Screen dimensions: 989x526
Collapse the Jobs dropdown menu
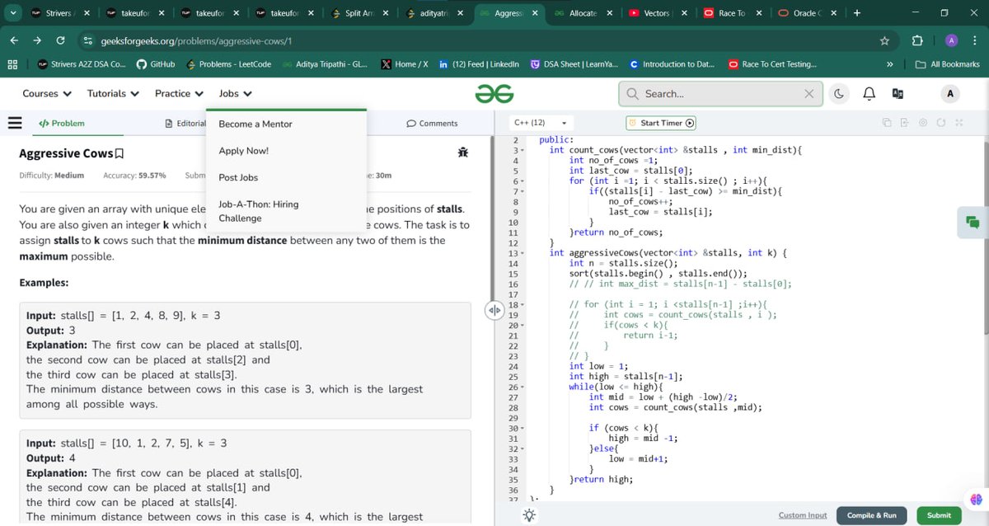(236, 93)
